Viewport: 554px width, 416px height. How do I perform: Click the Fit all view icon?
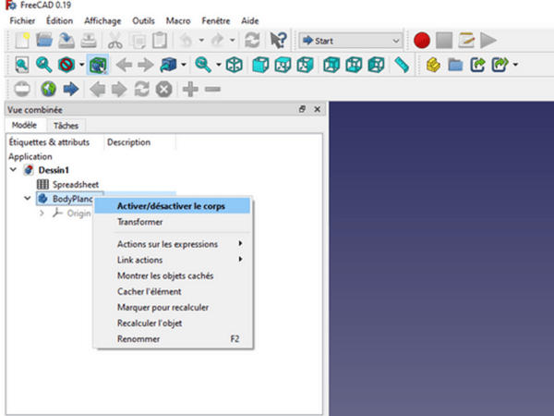click(22, 65)
